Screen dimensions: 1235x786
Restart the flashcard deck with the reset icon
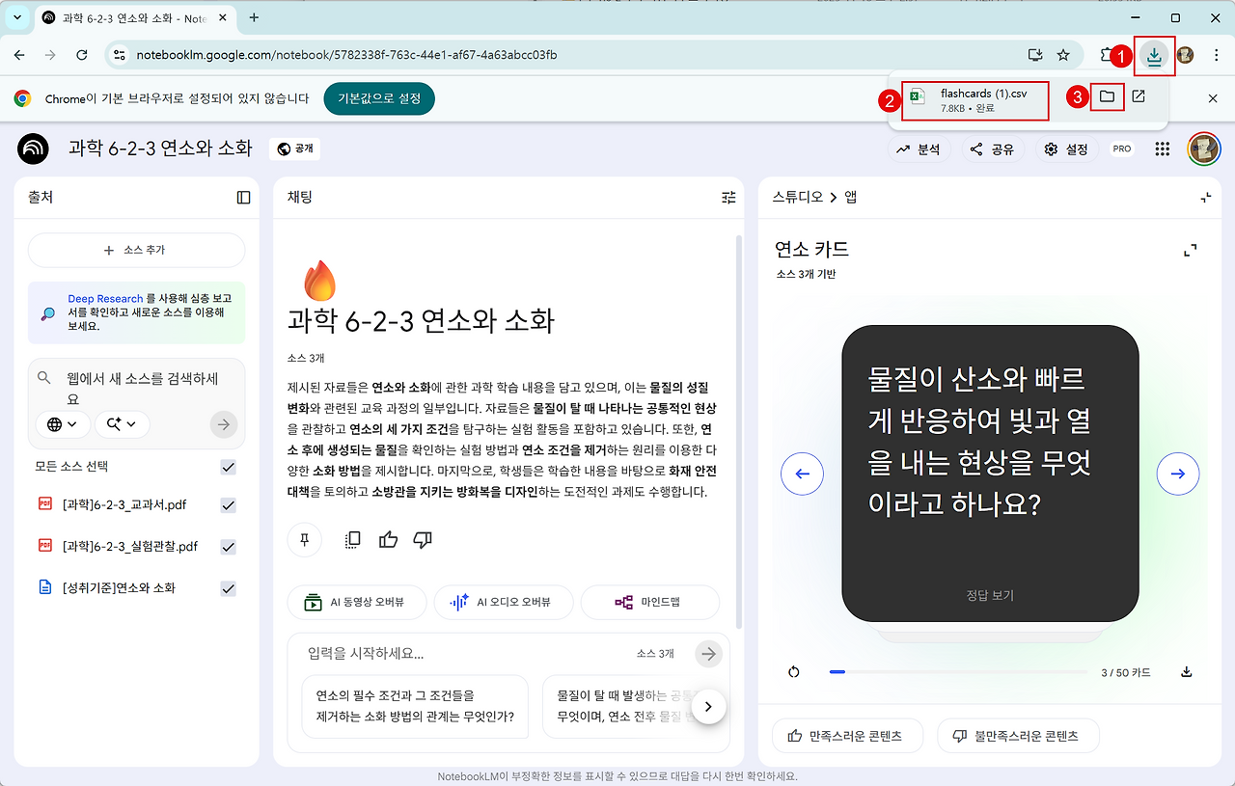(794, 672)
